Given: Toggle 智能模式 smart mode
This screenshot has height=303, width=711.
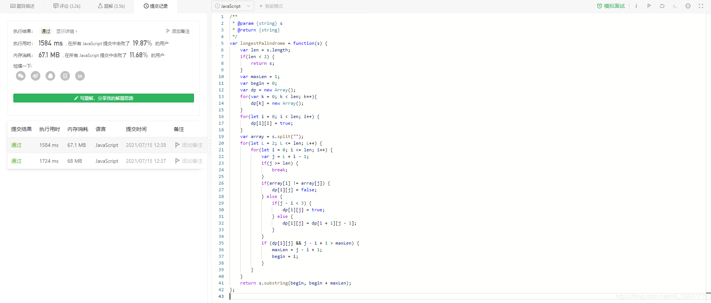Looking at the screenshot, I should click(x=271, y=6).
